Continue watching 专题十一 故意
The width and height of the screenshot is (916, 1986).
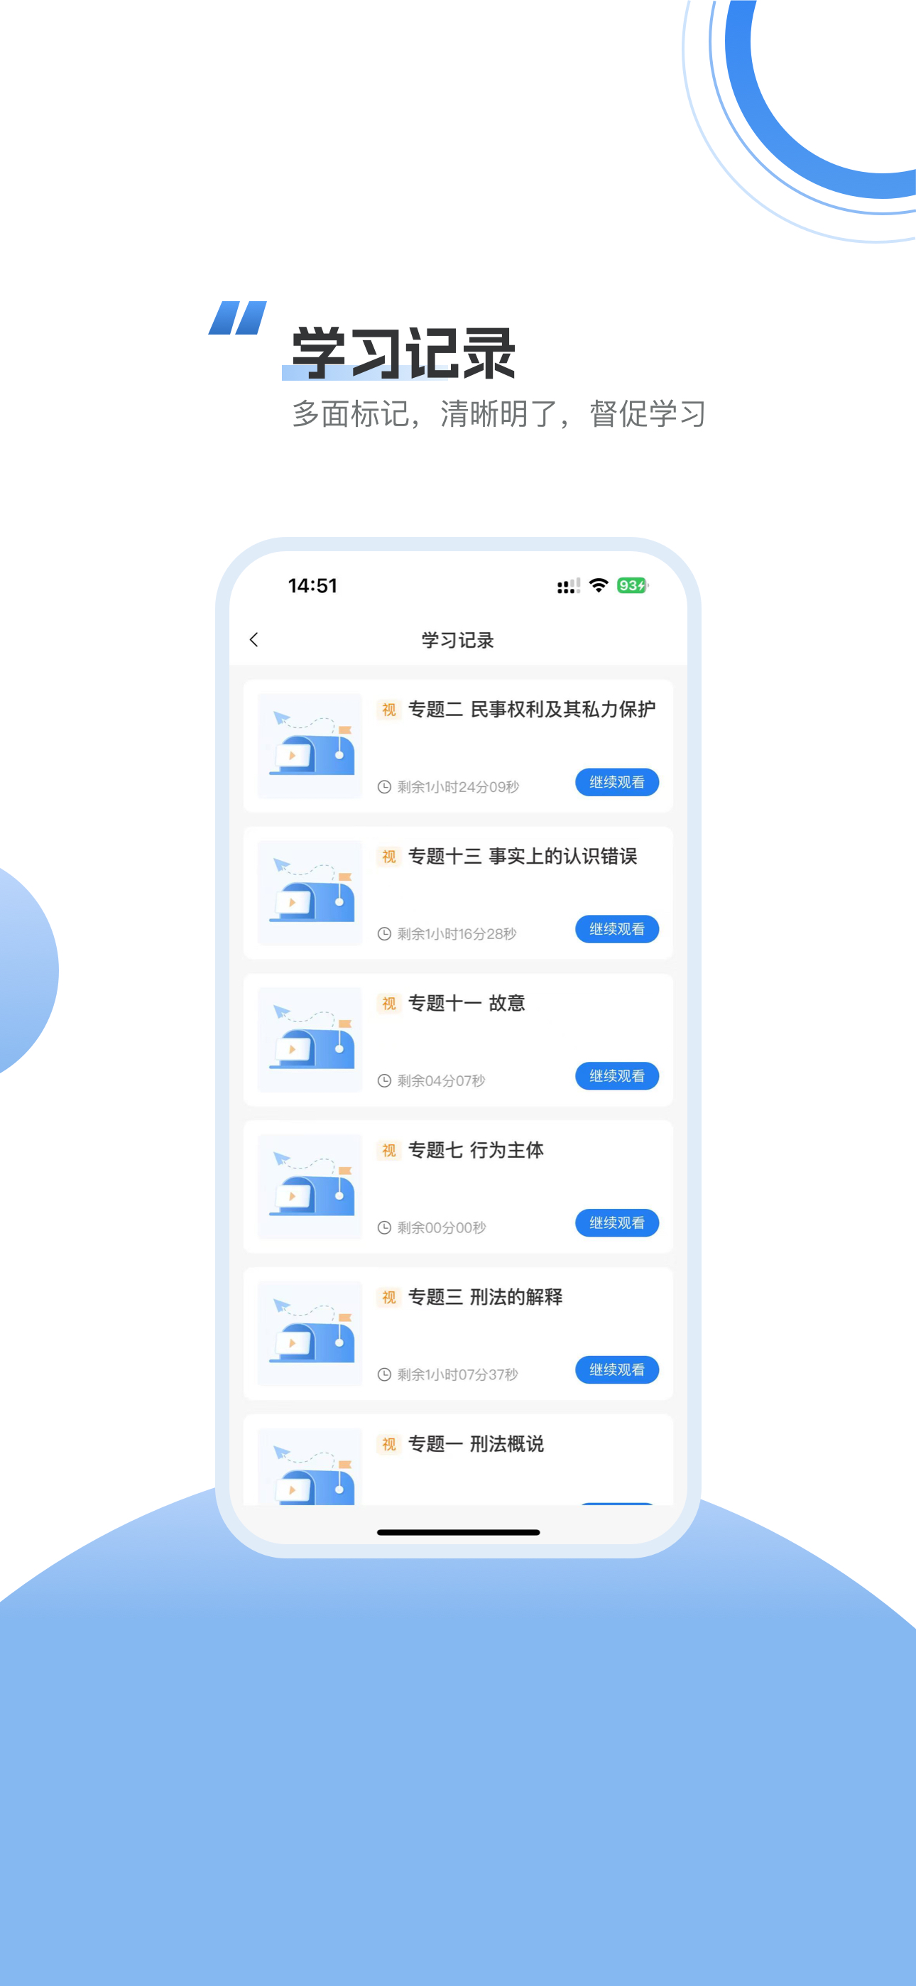coord(617,1075)
